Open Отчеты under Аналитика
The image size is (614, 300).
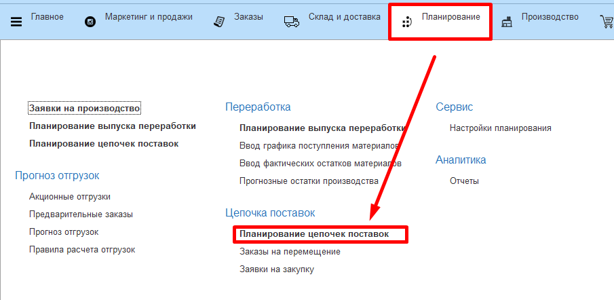coord(464,181)
